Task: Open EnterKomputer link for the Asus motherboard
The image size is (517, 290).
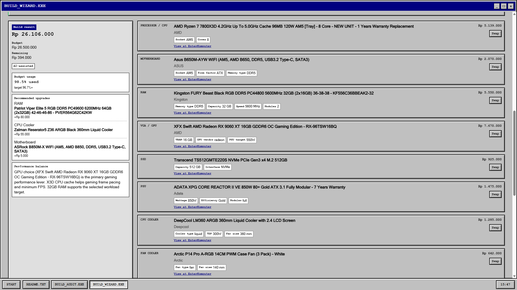Action: click(x=193, y=79)
